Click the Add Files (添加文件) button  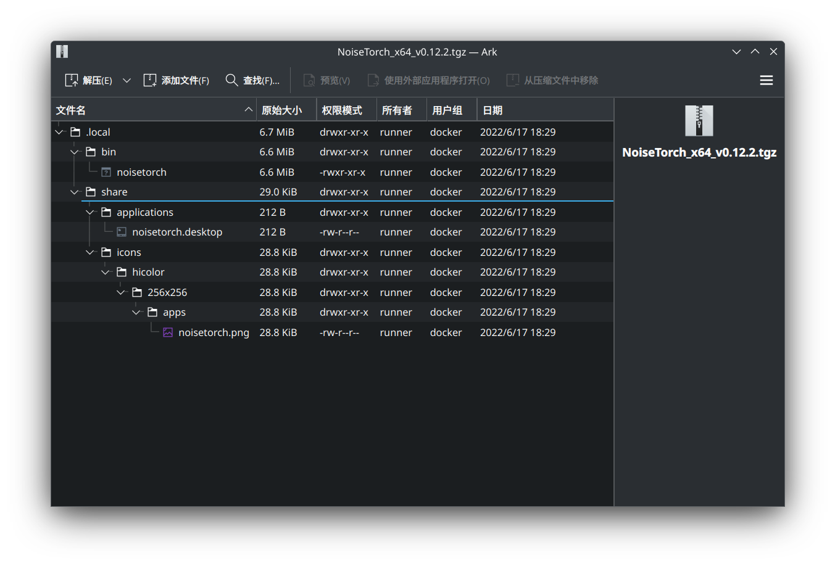click(177, 80)
